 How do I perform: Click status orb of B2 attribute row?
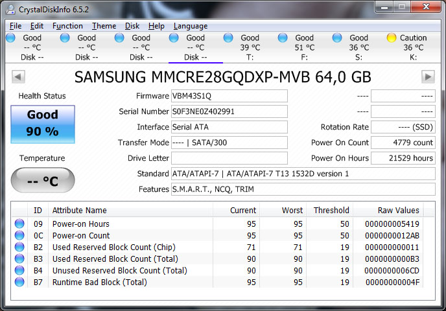click(x=19, y=247)
